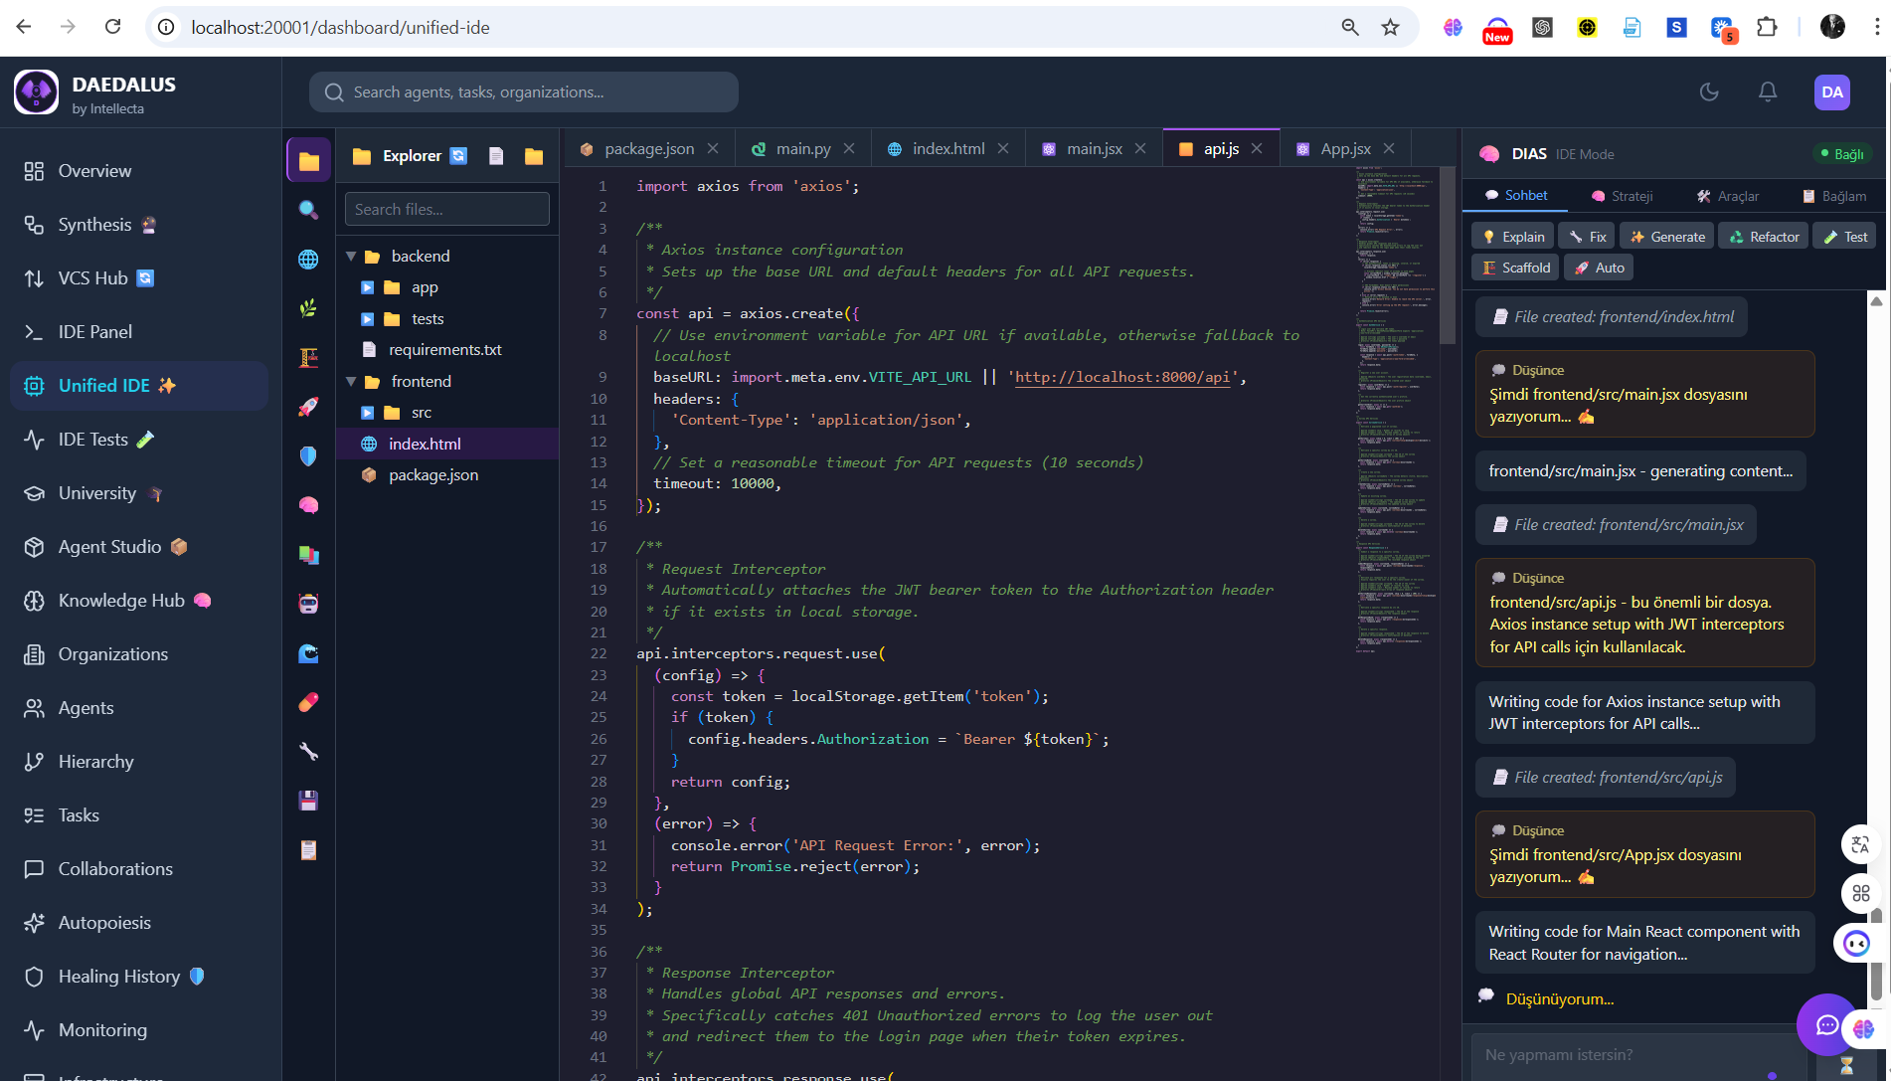
Task: Open the Strateji tab in DIAS panel
Action: click(x=1622, y=196)
